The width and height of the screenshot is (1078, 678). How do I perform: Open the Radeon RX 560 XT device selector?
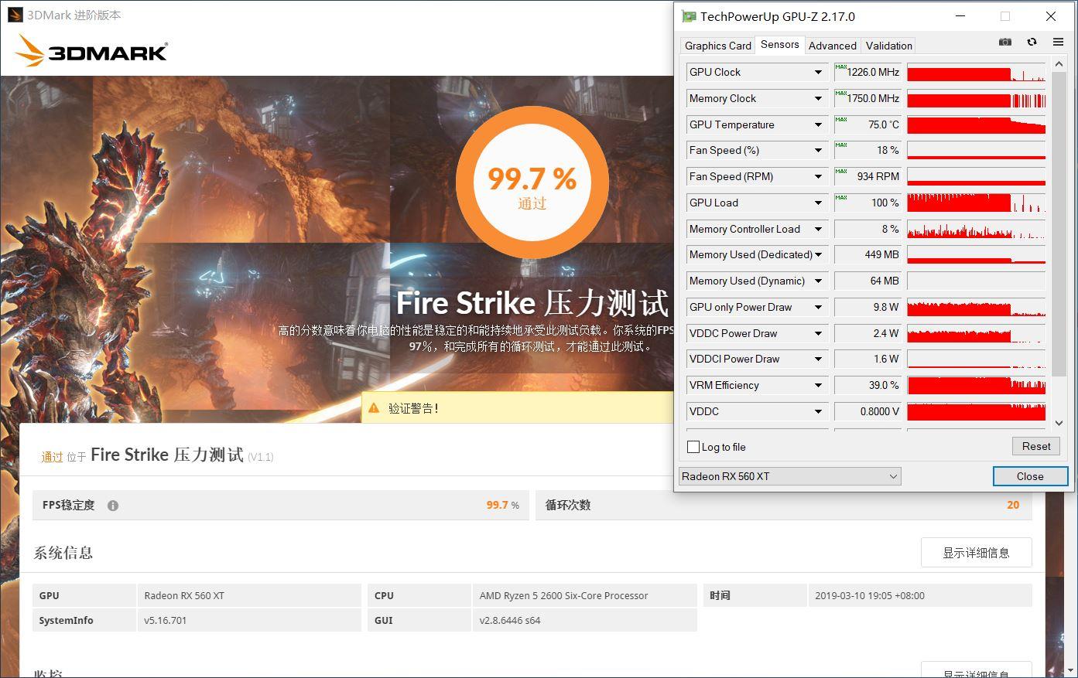pos(789,476)
